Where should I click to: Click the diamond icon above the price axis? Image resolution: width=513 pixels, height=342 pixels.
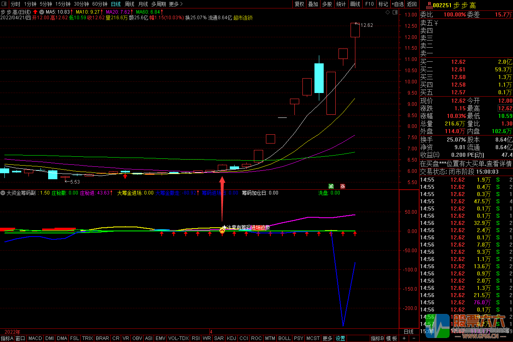[388, 12]
